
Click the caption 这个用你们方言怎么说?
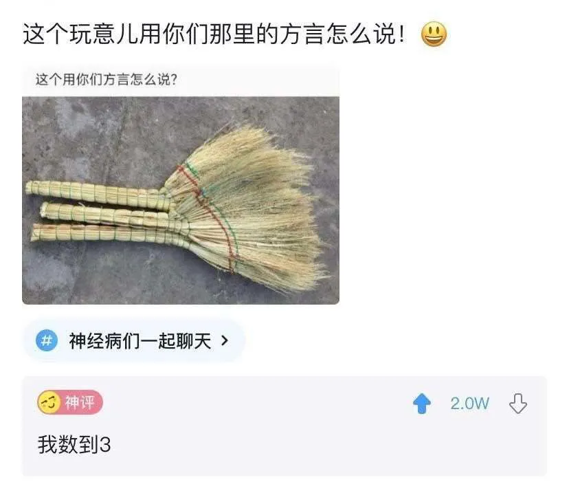point(107,80)
